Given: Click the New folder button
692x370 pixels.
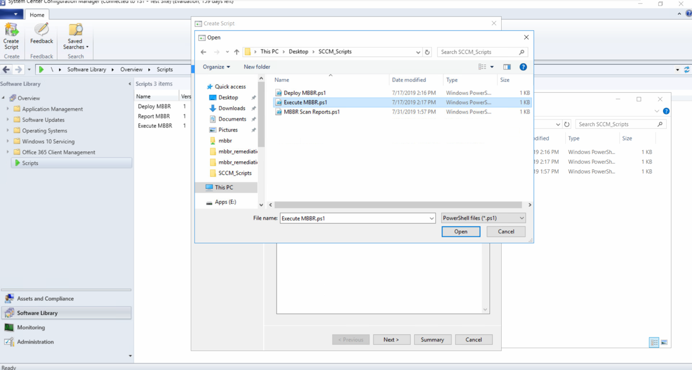Looking at the screenshot, I should coord(257,67).
